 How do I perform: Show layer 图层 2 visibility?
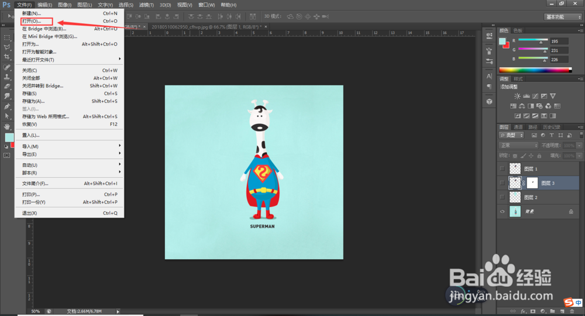(502, 197)
